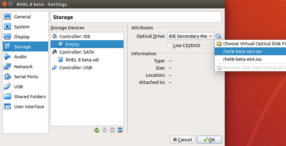Go to the System settings section
Viewport: 286px width, 146px height.
tap(22, 27)
